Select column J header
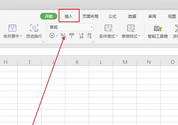 click(53, 62)
